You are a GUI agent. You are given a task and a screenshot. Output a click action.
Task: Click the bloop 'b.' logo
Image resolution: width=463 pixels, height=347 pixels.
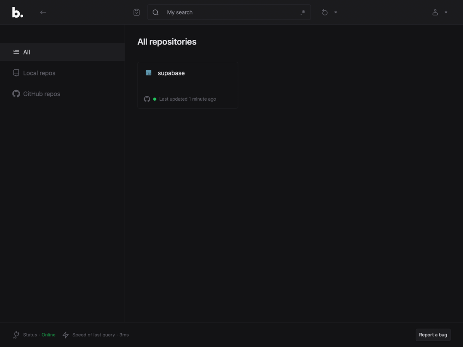click(18, 12)
